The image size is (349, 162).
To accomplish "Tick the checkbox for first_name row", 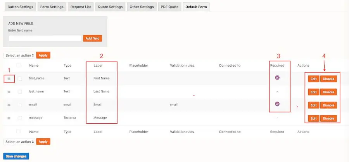I will pyautogui.click(x=20, y=78).
